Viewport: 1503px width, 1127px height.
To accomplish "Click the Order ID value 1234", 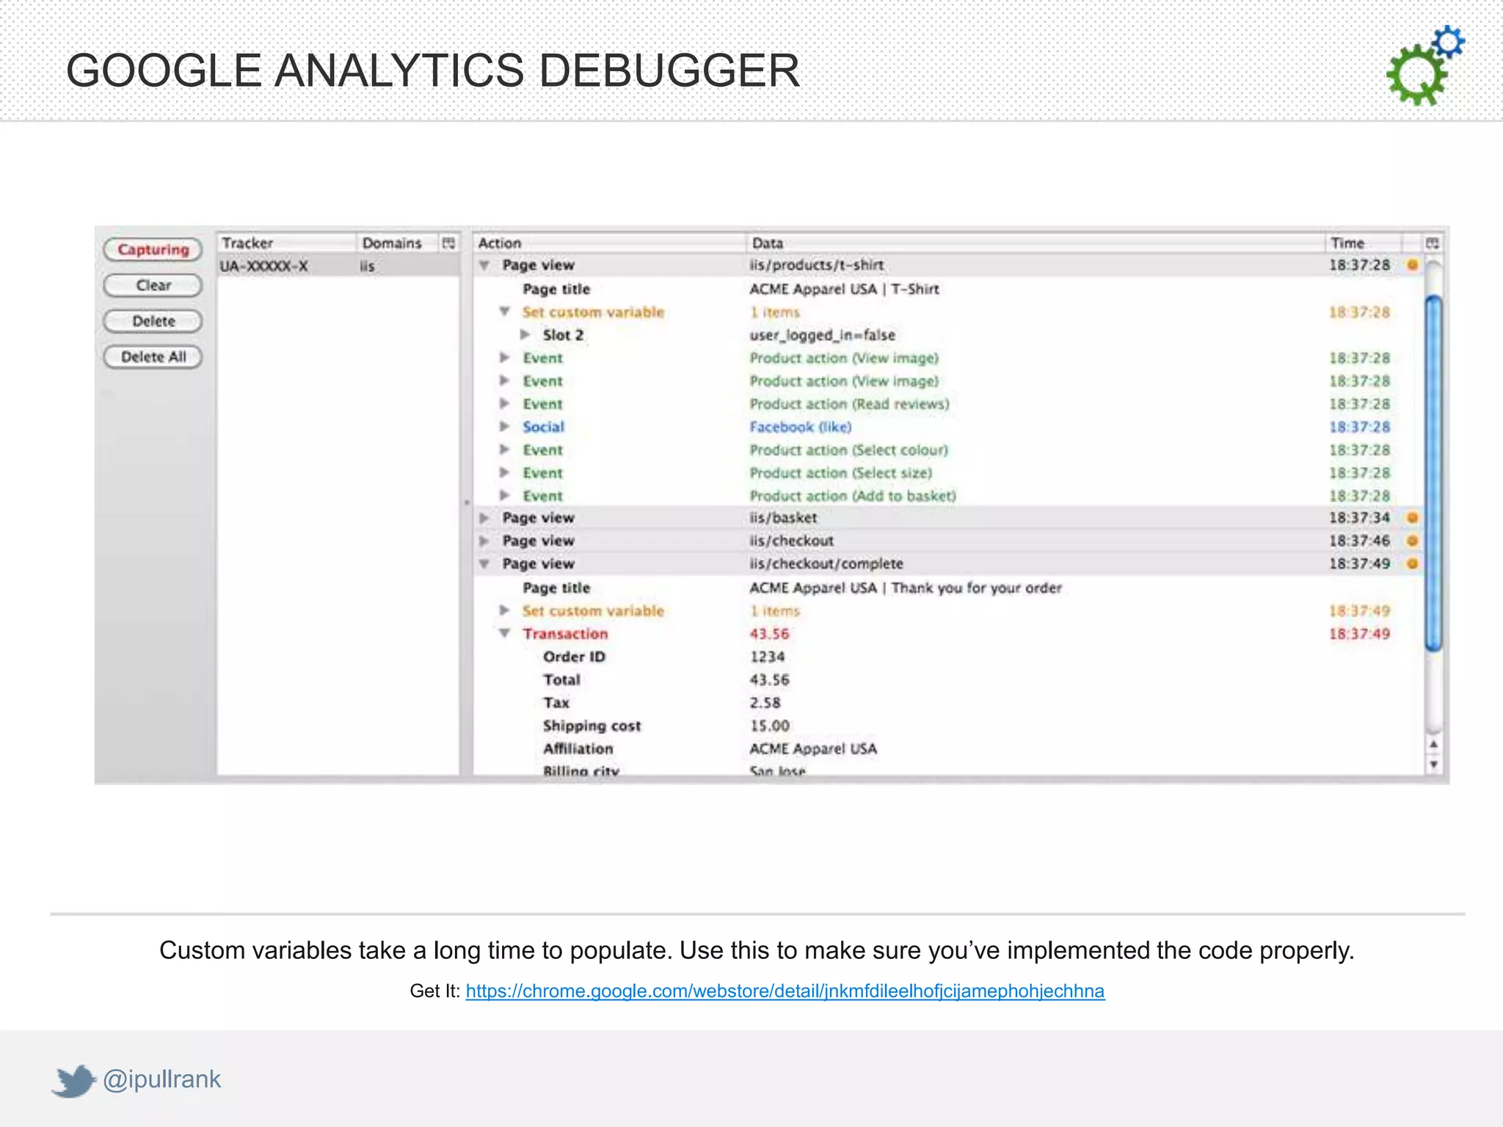I will (767, 657).
